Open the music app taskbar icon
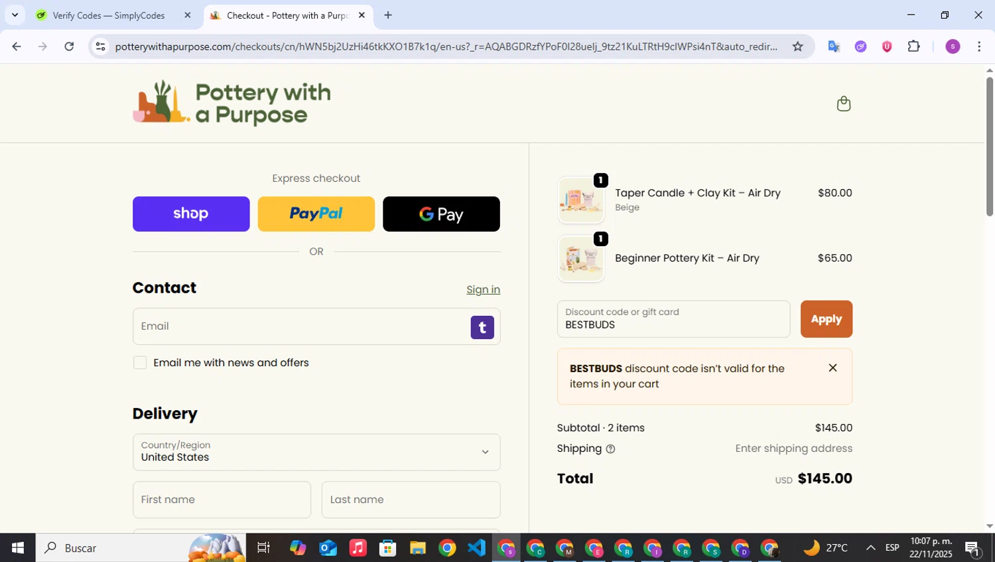The image size is (995, 562). (x=358, y=547)
